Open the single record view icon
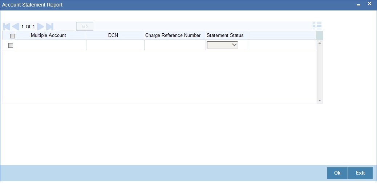377x184 pixels. 317,26
